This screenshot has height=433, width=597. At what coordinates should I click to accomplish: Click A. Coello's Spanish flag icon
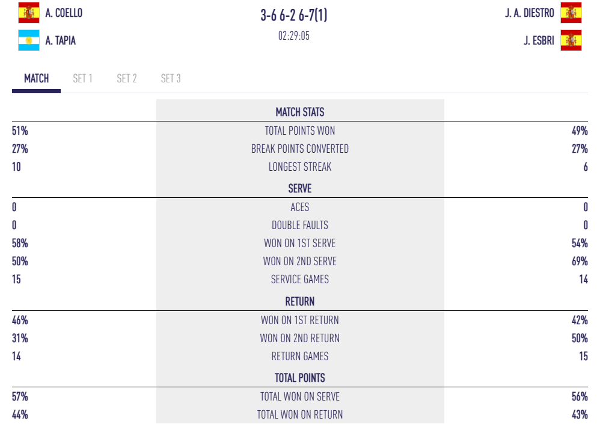tap(29, 13)
